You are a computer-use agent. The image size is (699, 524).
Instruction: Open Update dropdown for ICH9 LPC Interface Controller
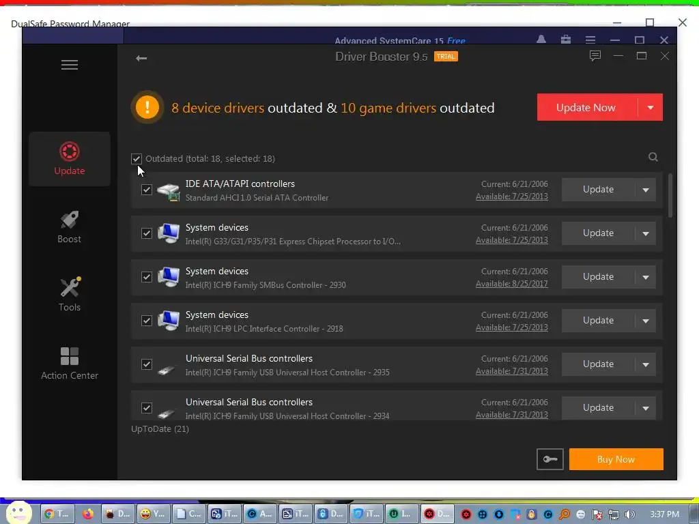[646, 321]
